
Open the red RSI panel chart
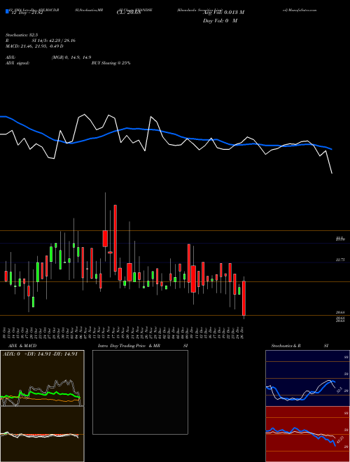tap(307, 434)
